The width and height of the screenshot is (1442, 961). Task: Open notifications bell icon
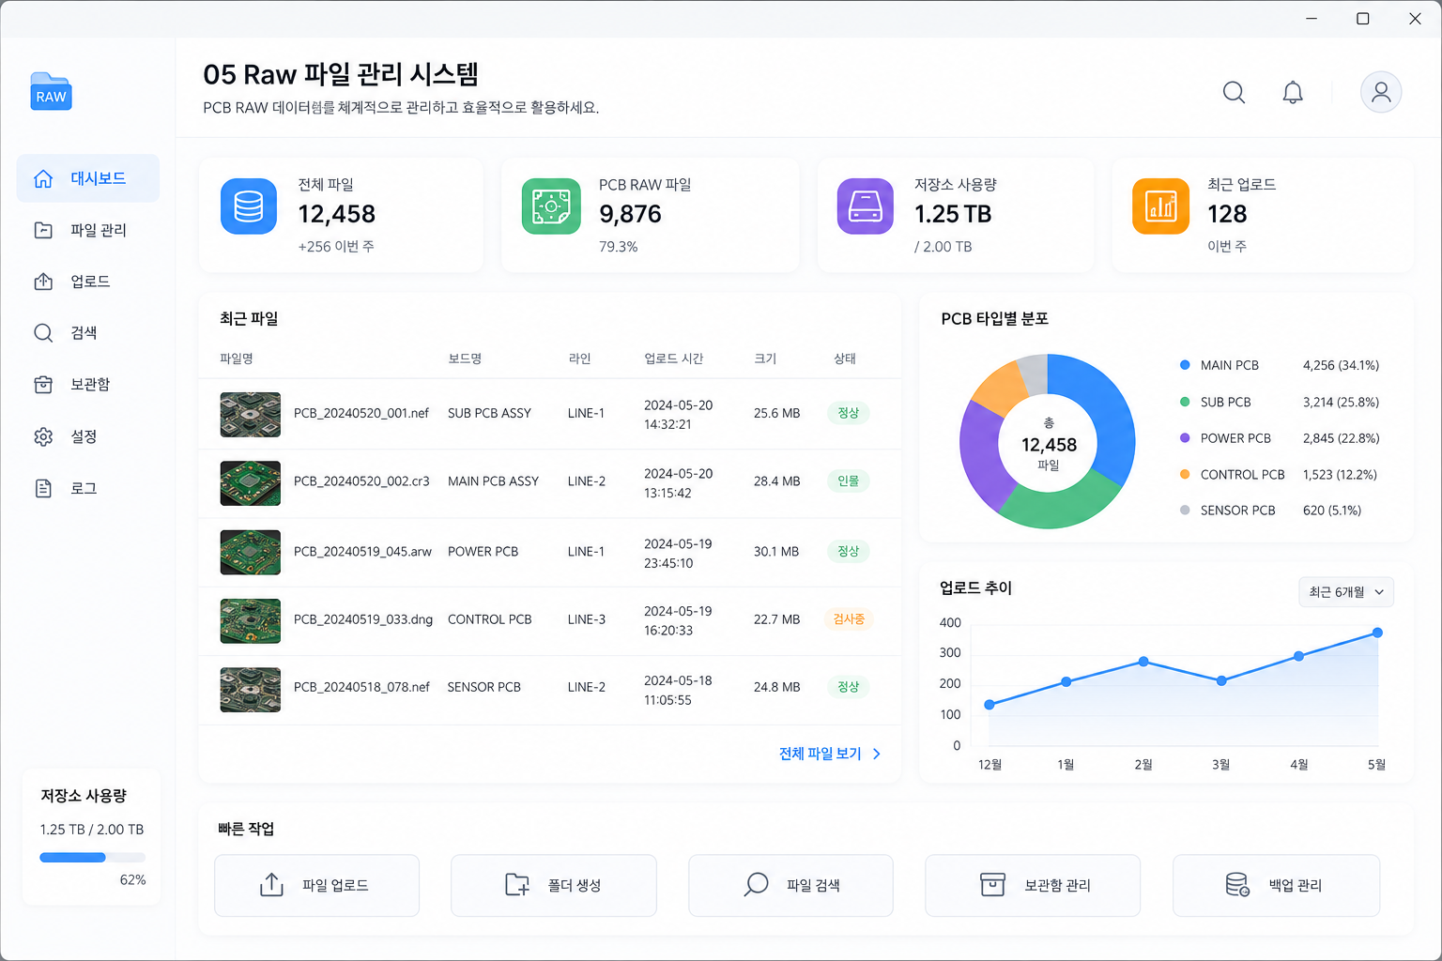coord(1293,92)
